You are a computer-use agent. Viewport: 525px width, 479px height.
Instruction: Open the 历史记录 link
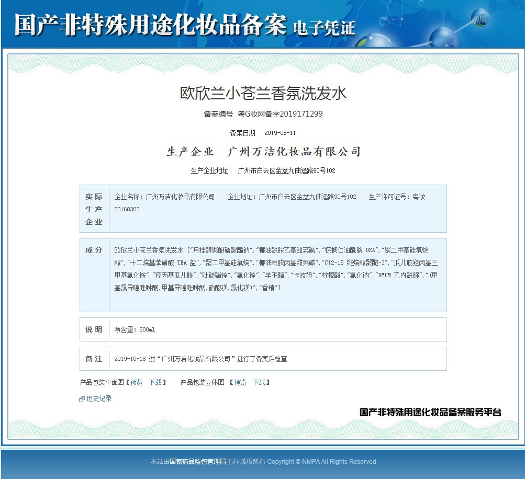coord(99,398)
